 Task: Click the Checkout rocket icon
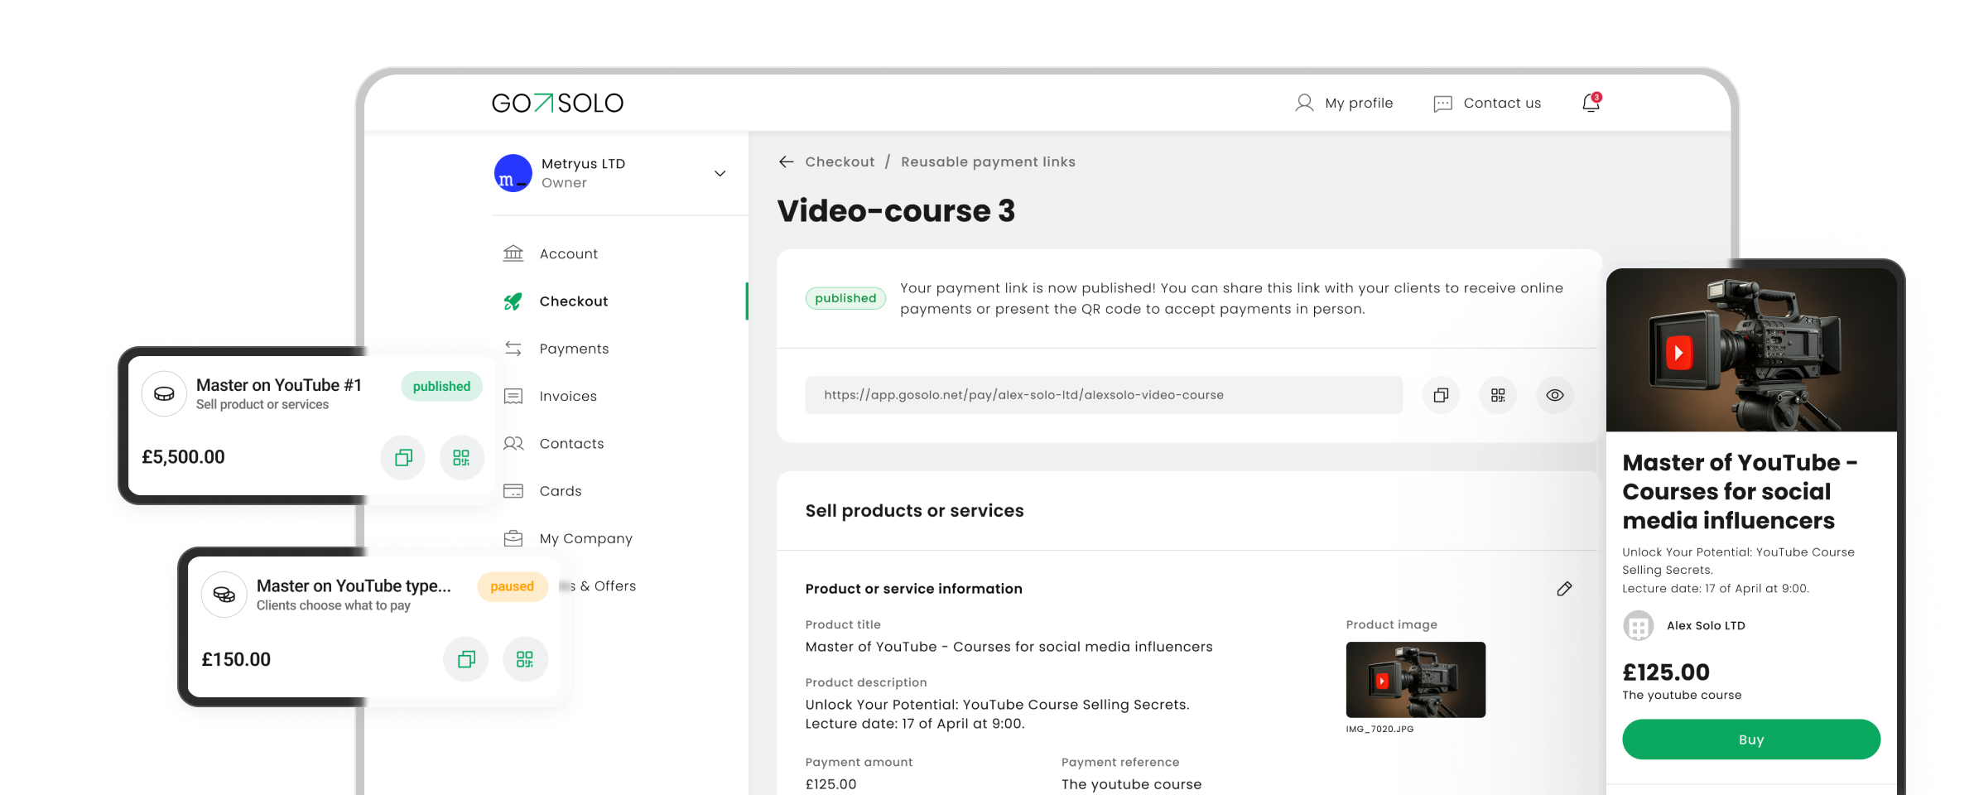click(x=513, y=301)
